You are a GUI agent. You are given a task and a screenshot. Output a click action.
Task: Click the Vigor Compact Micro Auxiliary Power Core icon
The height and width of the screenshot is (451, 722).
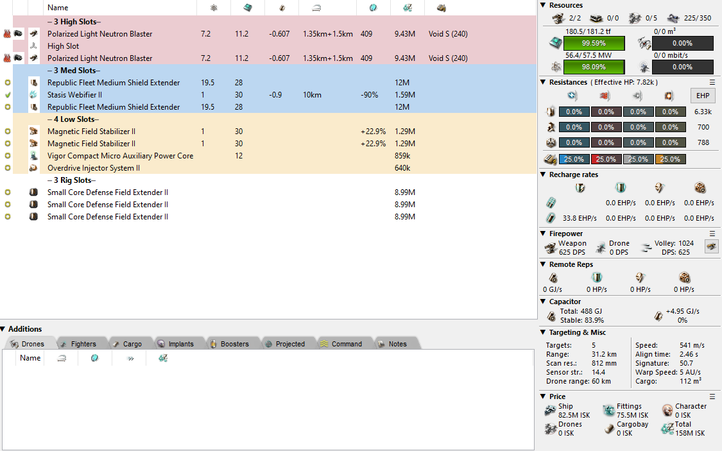[34, 156]
